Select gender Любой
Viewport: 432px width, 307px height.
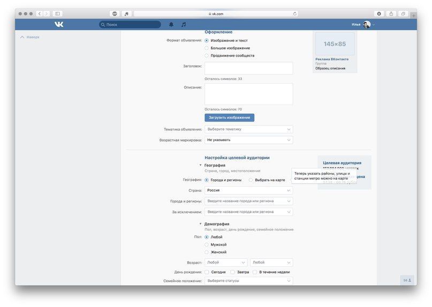[207, 237]
